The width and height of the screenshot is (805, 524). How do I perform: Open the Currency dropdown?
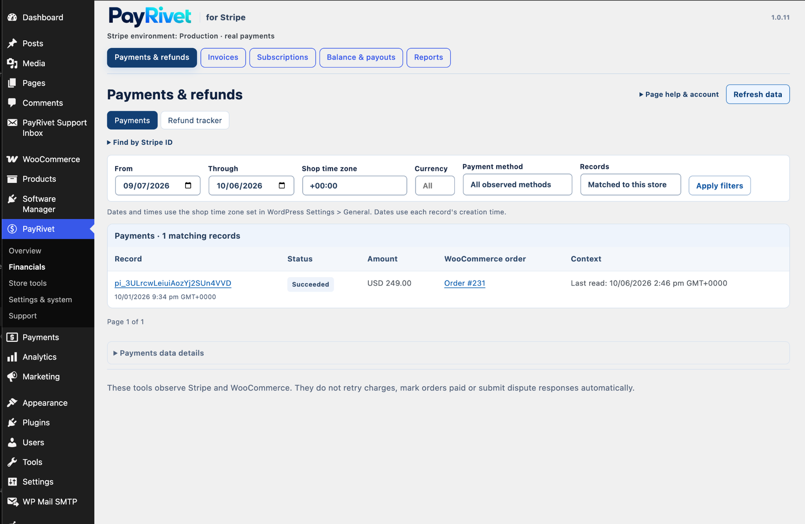(x=435, y=186)
